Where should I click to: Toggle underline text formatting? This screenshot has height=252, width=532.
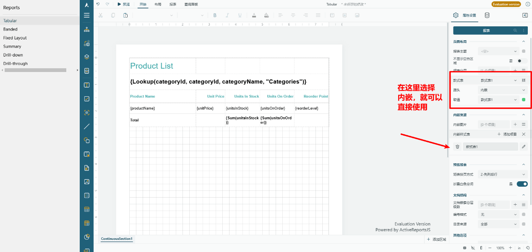pyautogui.click(x=240, y=15)
